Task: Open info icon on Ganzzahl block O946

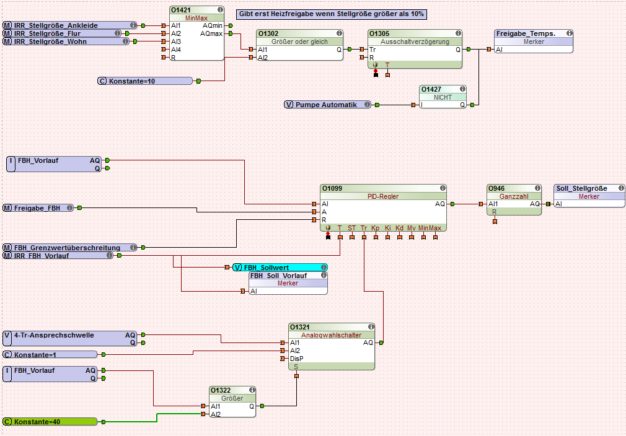Action: click(x=538, y=188)
